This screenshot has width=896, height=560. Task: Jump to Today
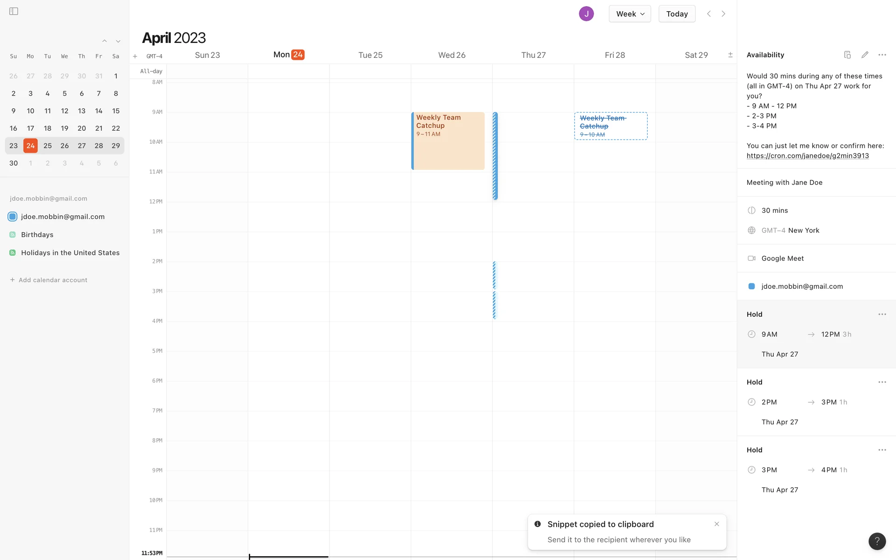point(677,14)
